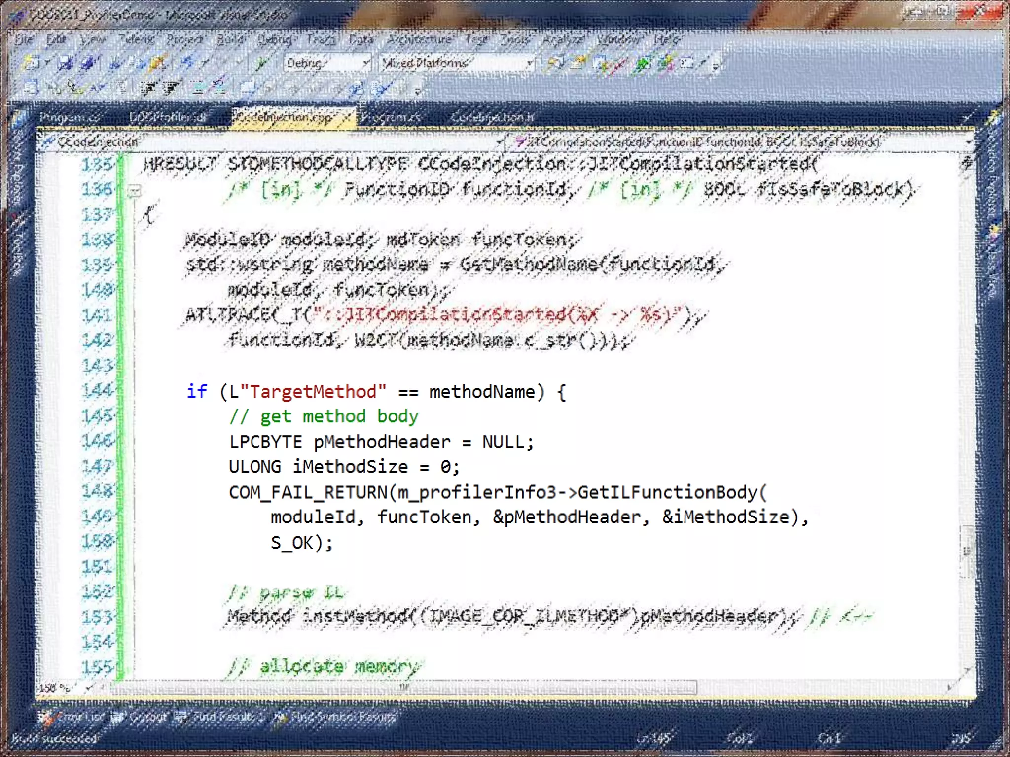Click the Undo toolbar icon
The image size is (1010, 757).
(187, 63)
